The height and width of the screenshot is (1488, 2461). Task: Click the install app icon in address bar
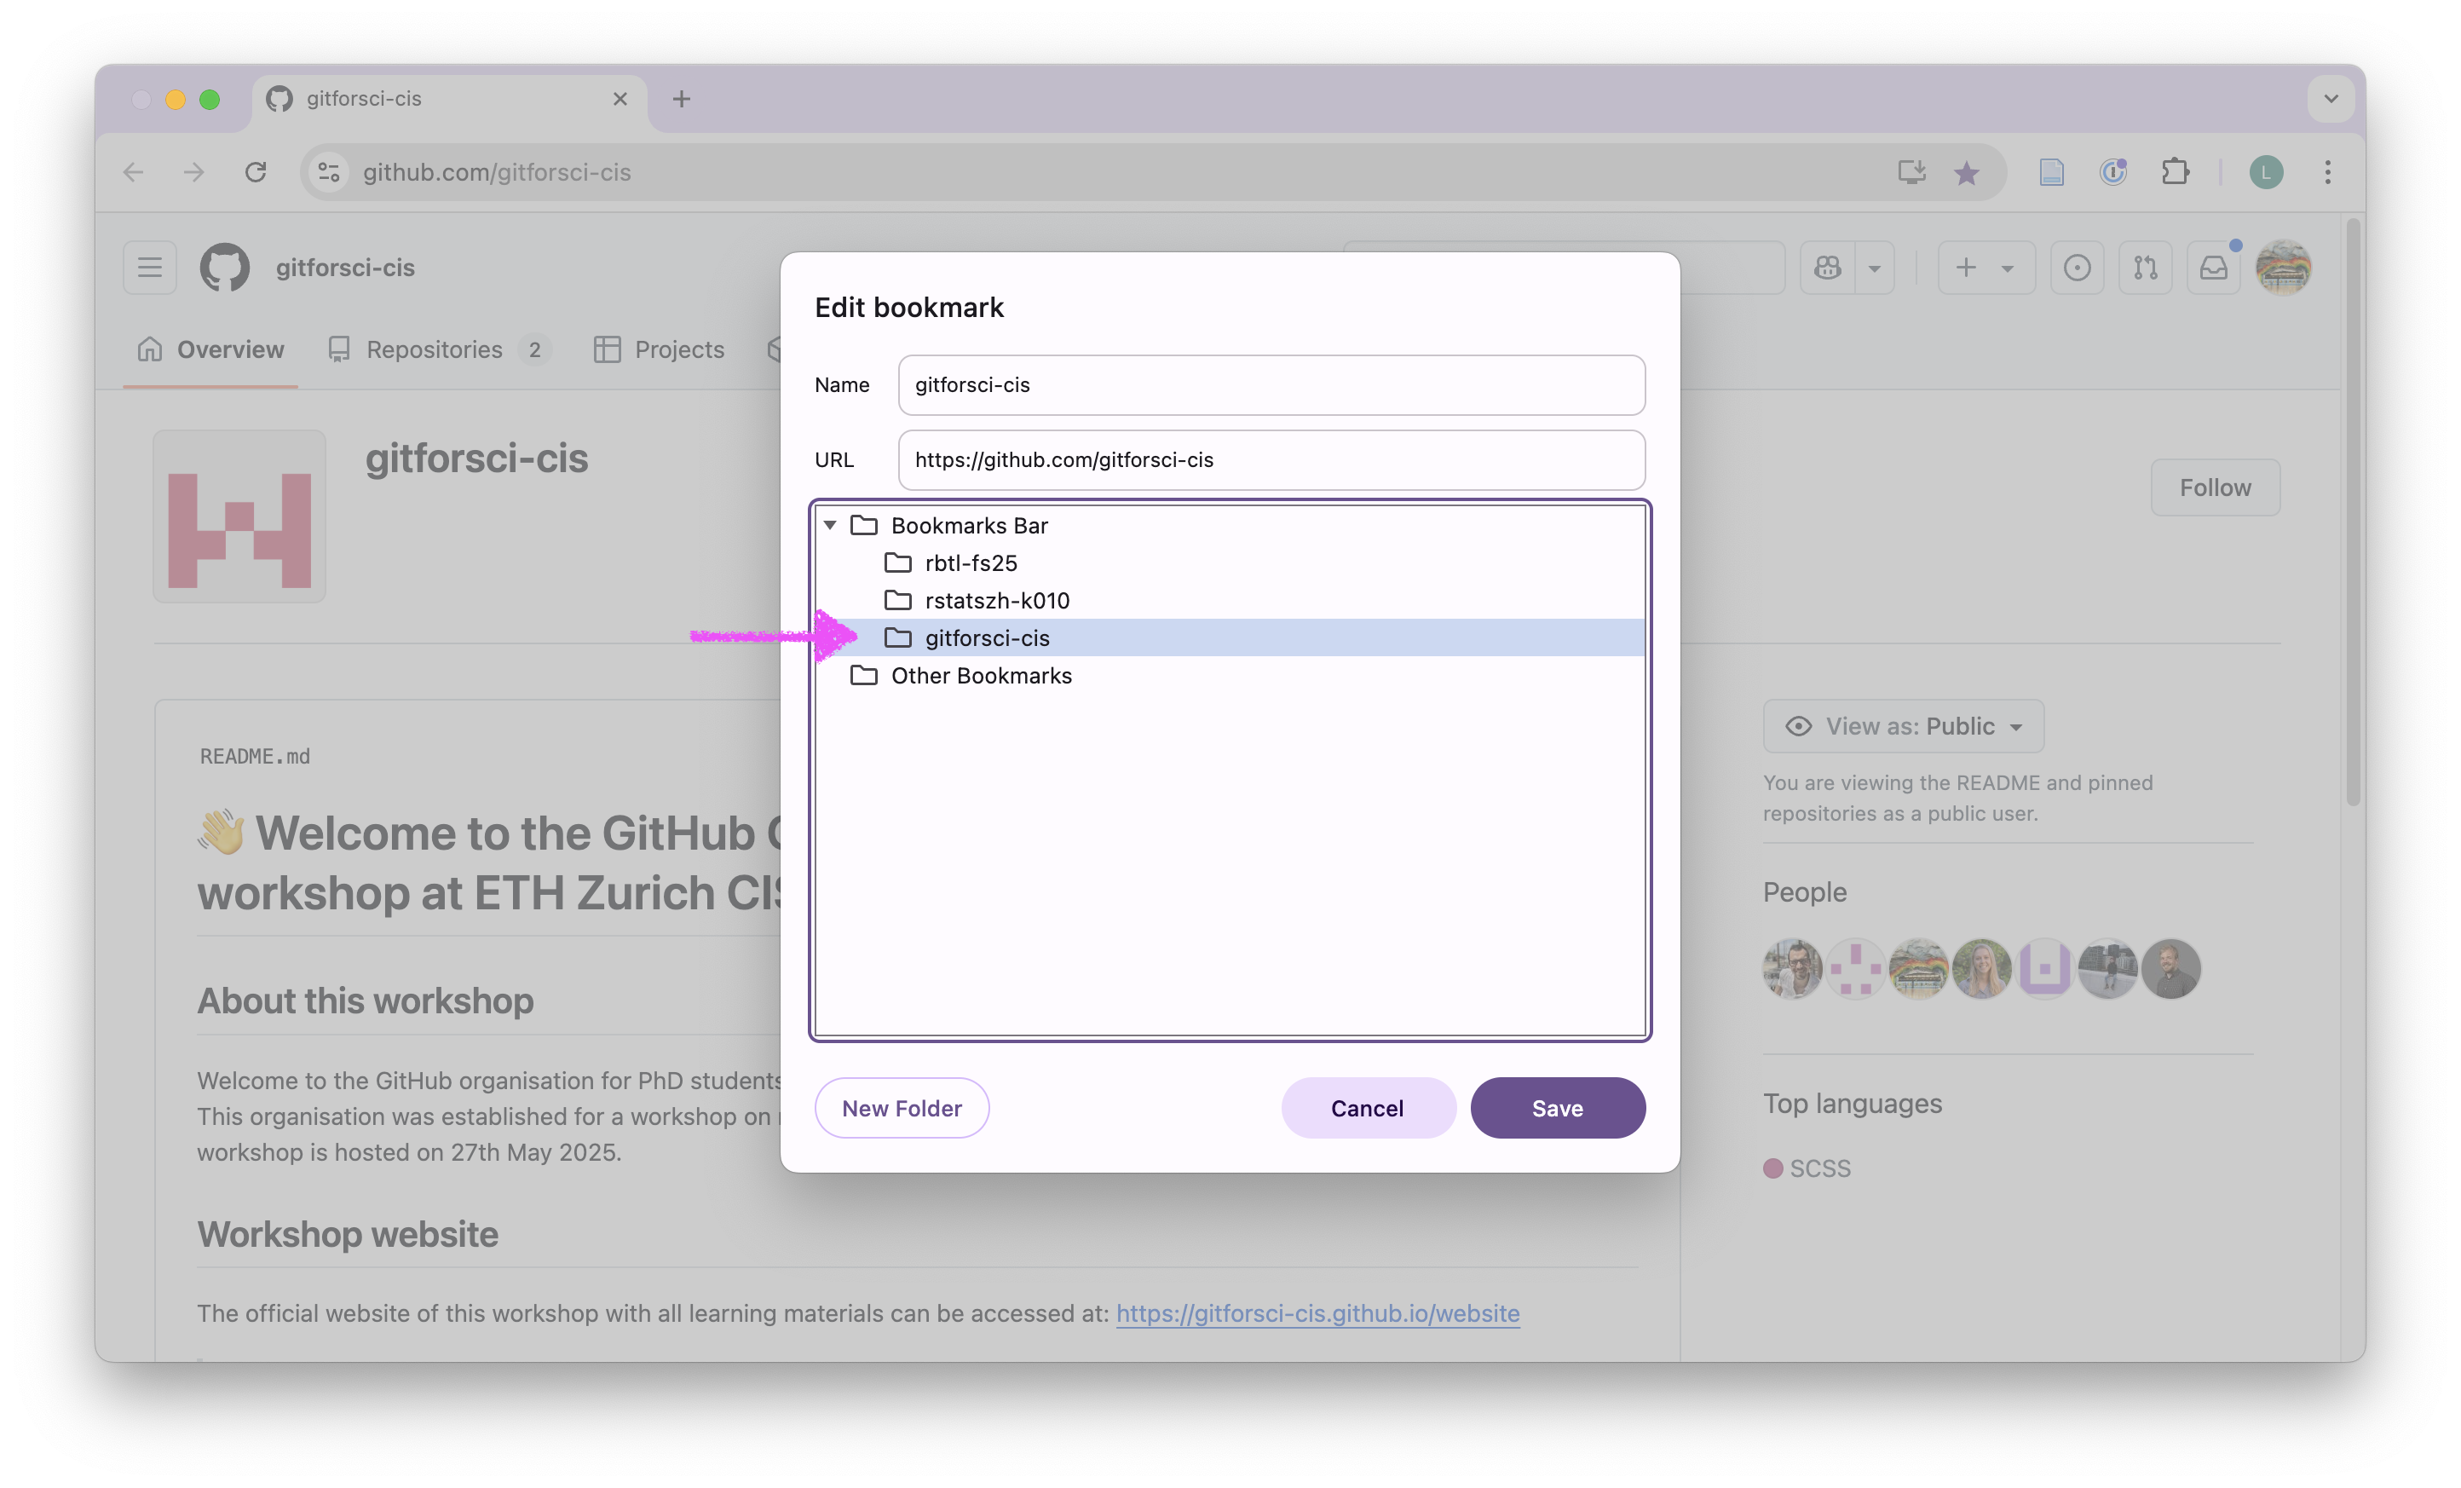pyautogui.click(x=1911, y=172)
